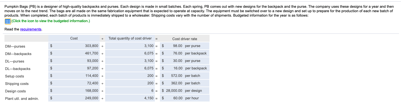This screenshot has height=104, width=401.
Task: Click the cost driver quantity in the DL—backpacks row
Action: pos(130,68)
